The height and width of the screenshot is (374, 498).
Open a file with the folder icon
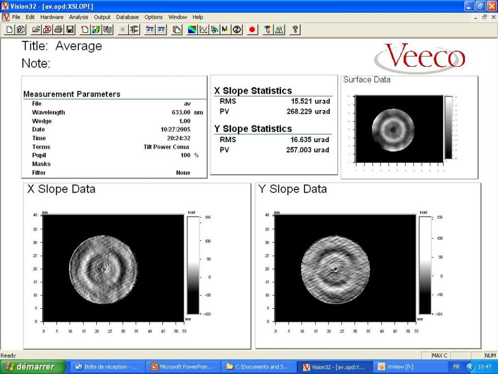coord(36,30)
